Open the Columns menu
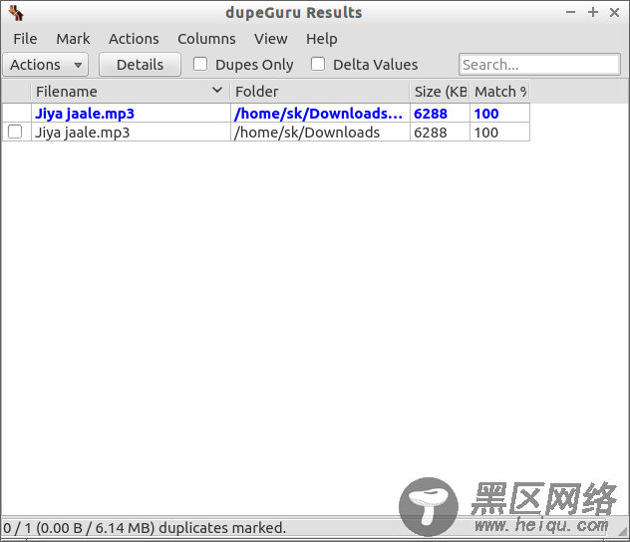 tap(206, 39)
